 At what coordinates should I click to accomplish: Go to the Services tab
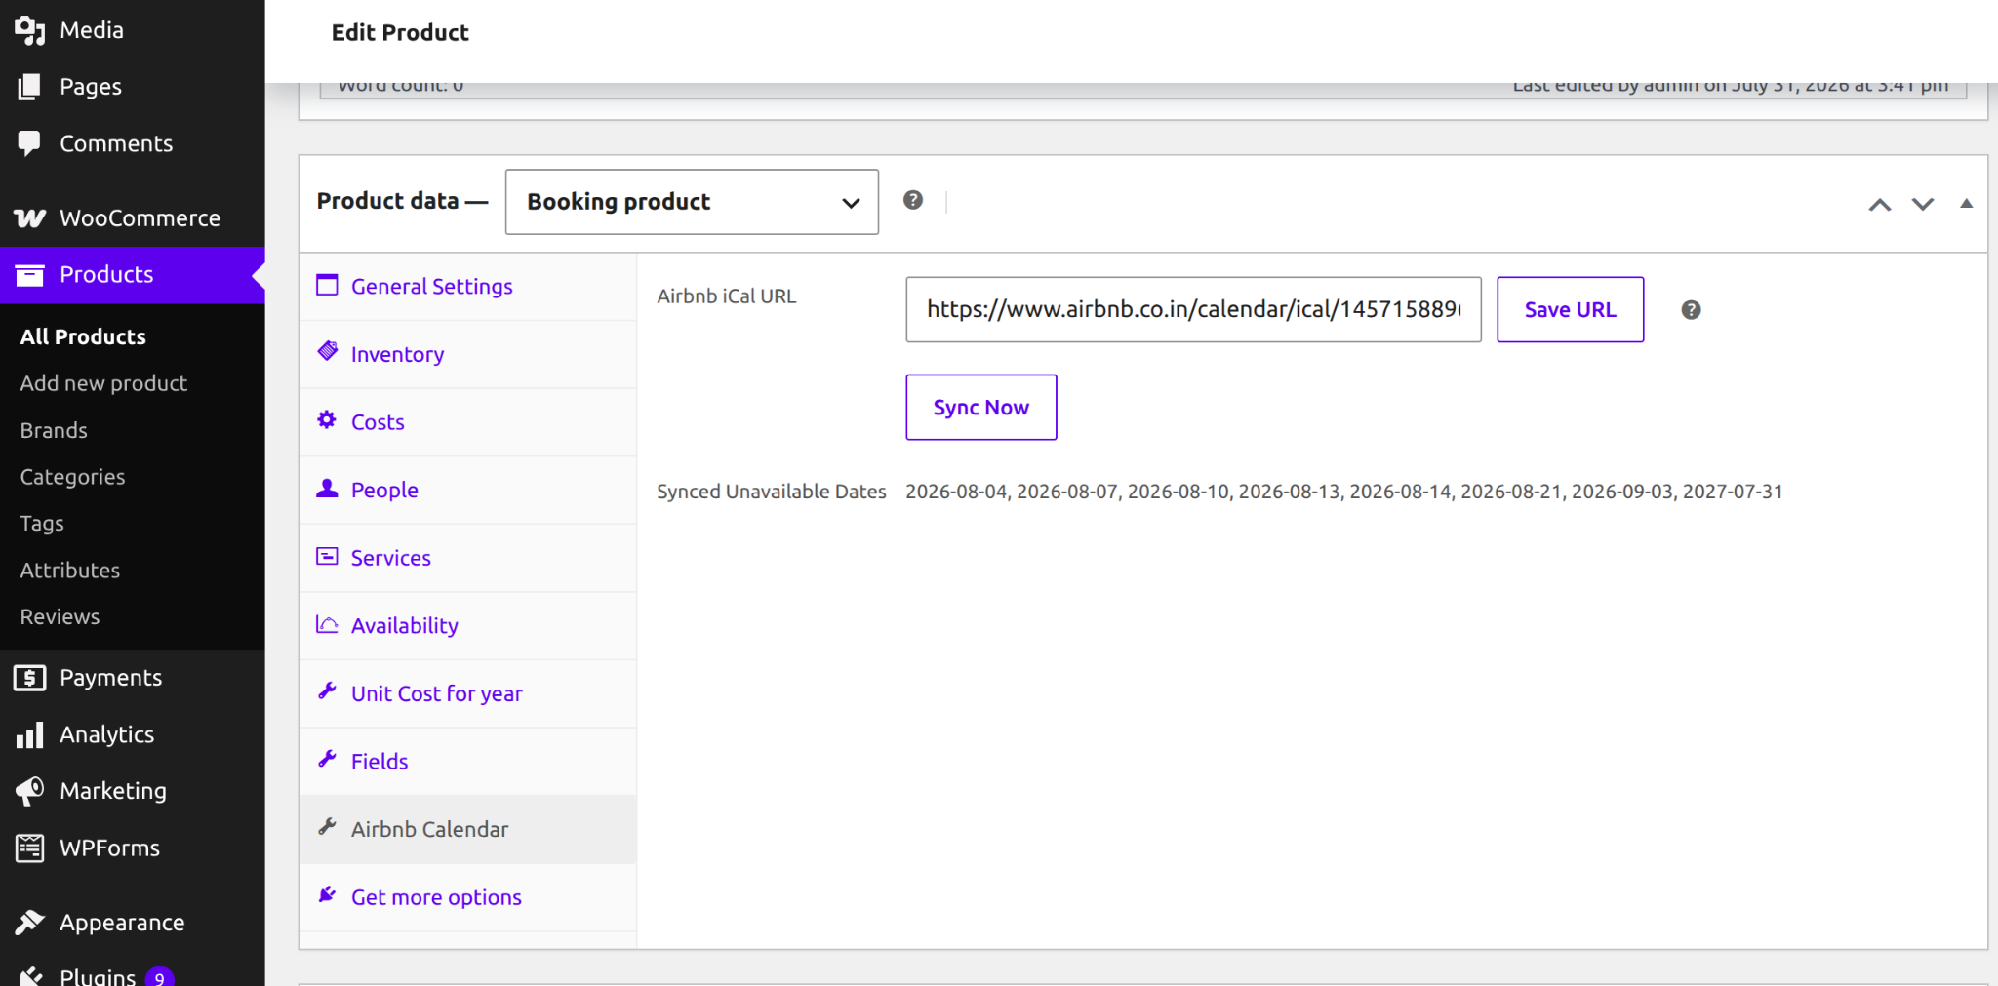pyautogui.click(x=468, y=558)
